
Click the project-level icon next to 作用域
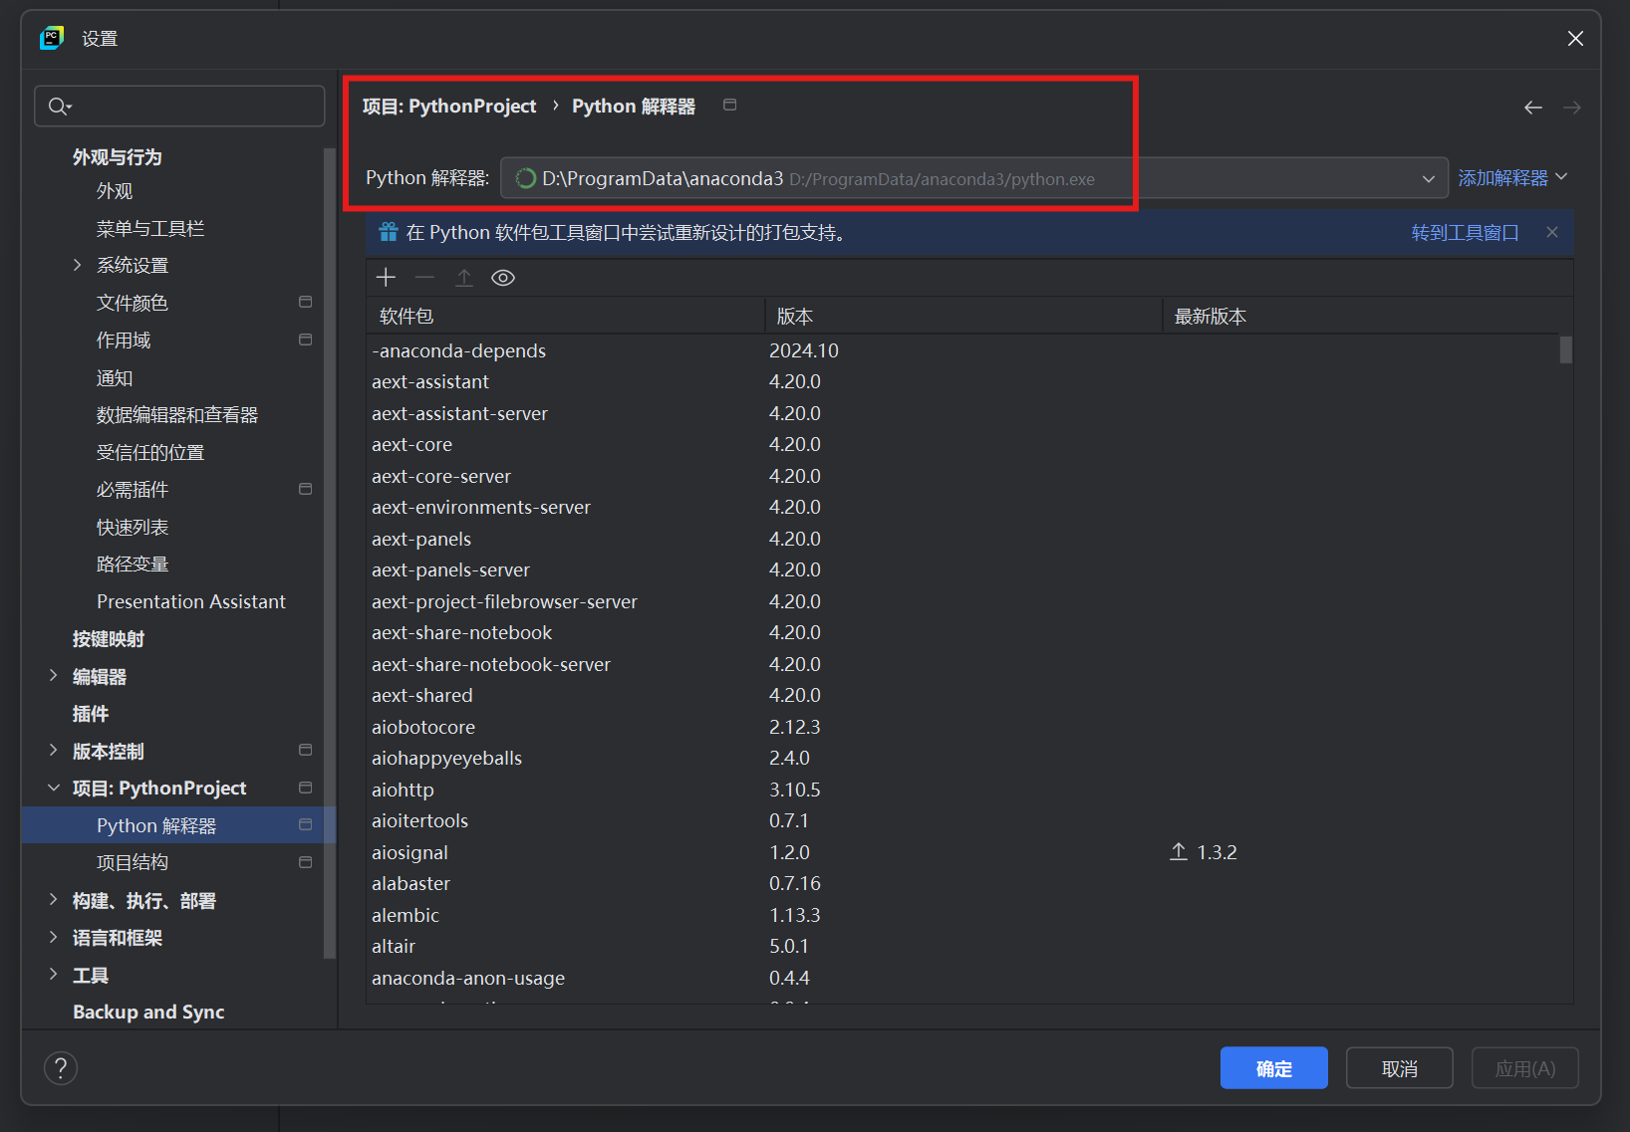(305, 340)
